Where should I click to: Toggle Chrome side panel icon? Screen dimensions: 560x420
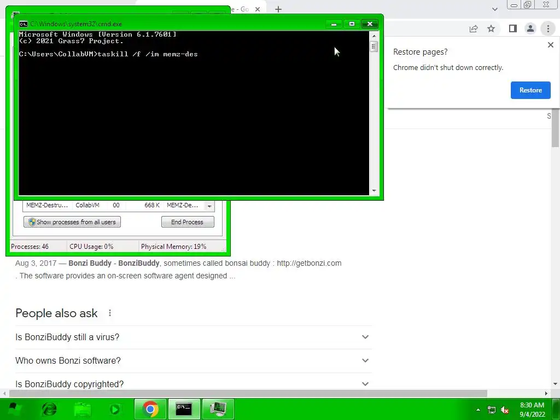[513, 28]
